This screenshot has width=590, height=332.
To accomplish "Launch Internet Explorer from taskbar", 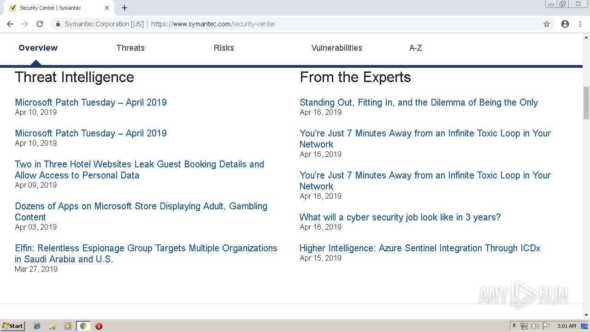I will [x=37, y=326].
